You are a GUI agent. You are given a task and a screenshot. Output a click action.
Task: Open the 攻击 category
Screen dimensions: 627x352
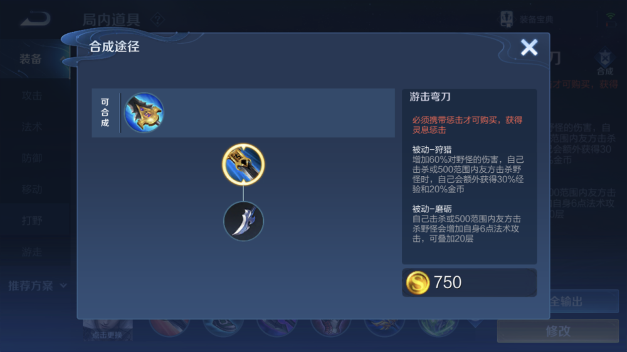point(32,95)
